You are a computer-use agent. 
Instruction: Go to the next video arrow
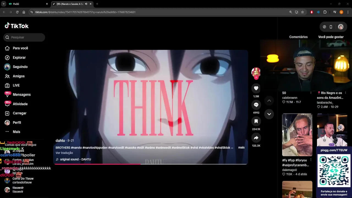pos(269,114)
